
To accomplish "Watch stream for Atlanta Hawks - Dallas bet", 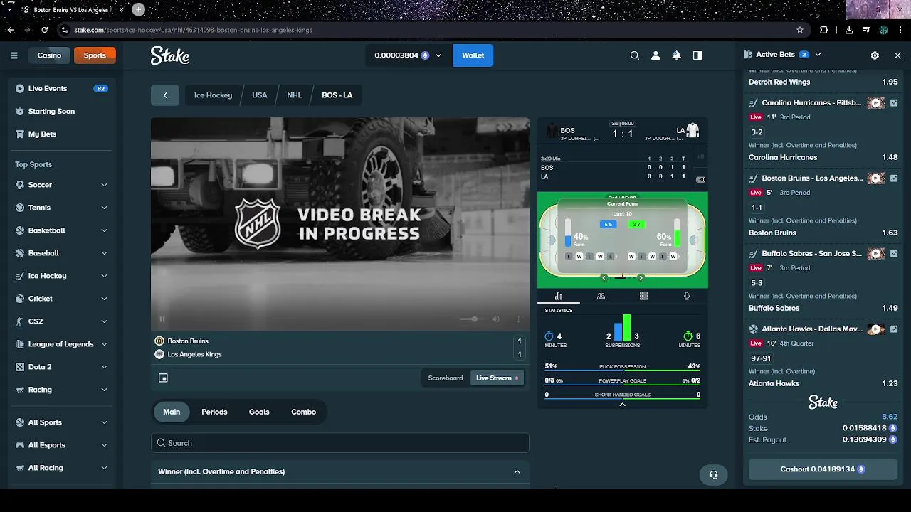I will tap(876, 329).
